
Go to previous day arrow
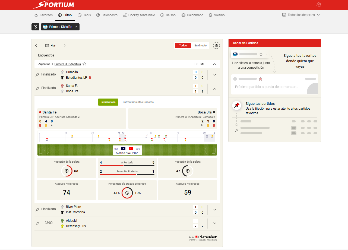tap(36, 46)
